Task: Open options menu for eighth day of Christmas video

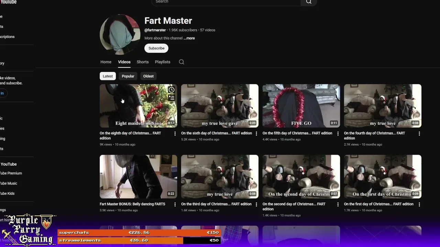Action: (x=175, y=133)
